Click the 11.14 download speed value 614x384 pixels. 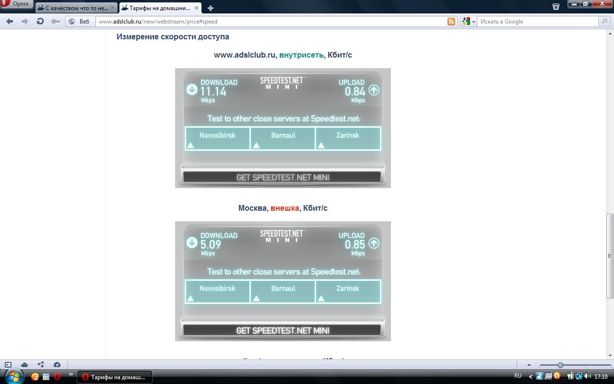coord(213,91)
